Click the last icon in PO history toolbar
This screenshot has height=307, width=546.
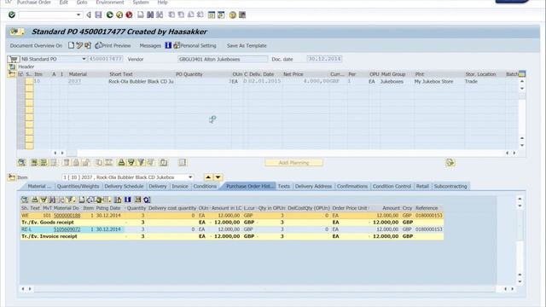[147, 200]
